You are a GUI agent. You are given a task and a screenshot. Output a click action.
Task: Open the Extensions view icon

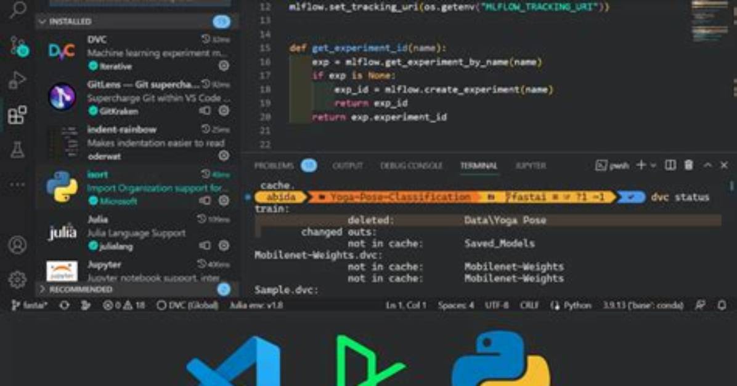click(x=17, y=115)
